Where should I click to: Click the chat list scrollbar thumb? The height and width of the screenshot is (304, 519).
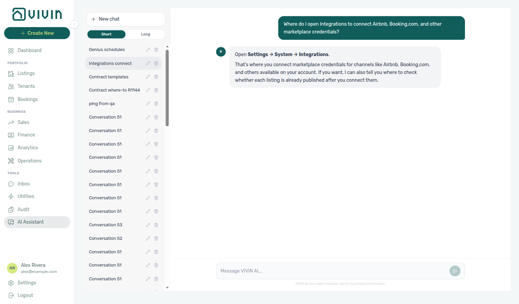[x=167, y=88]
